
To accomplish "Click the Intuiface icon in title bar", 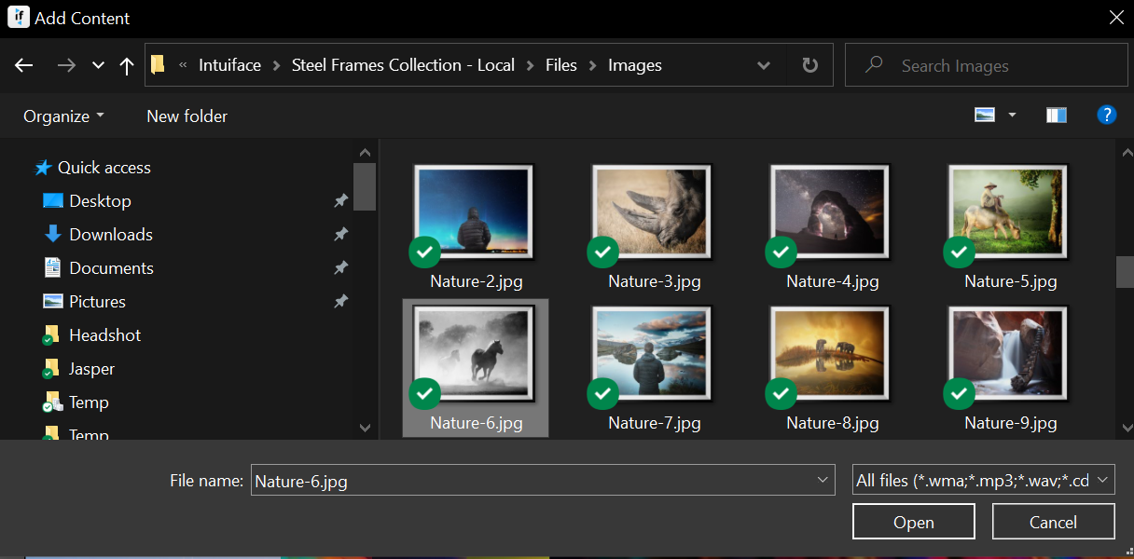I will point(18,17).
